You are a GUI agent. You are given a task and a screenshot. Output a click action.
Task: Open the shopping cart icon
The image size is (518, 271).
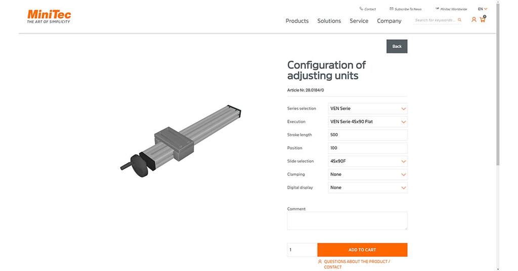point(483,20)
